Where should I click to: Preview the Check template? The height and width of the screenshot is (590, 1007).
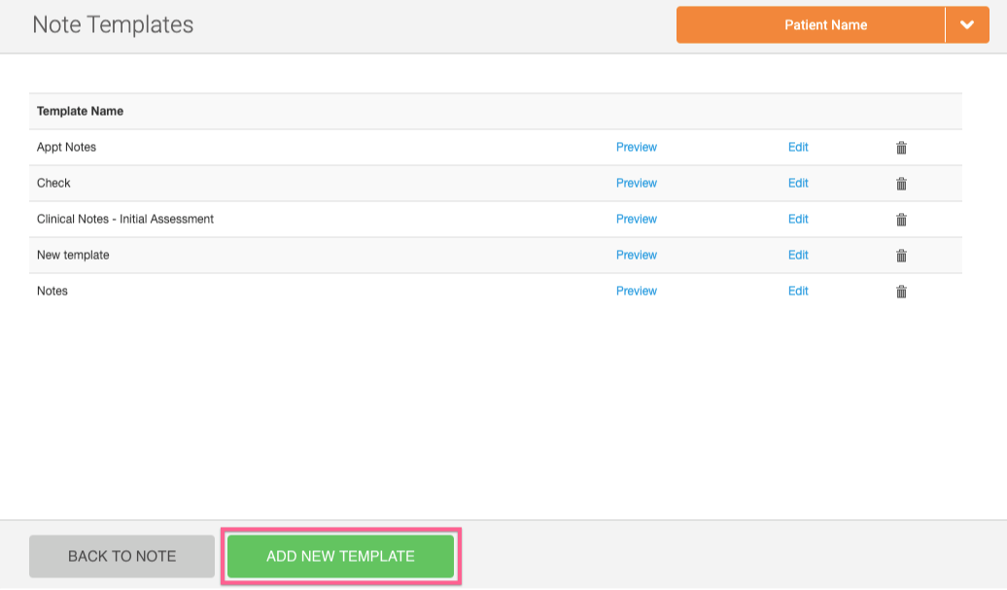point(637,183)
